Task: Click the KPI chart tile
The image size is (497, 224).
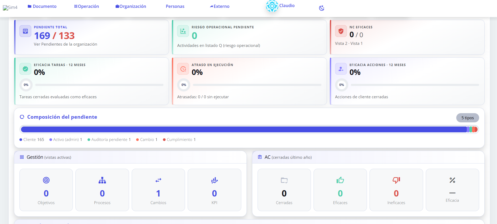Action: (x=214, y=190)
